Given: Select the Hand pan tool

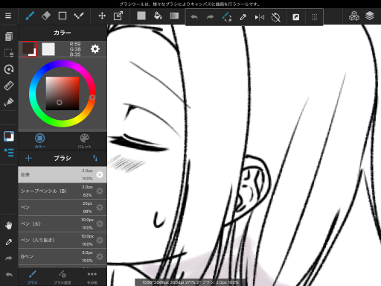Looking at the screenshot, I should point(9,226).
